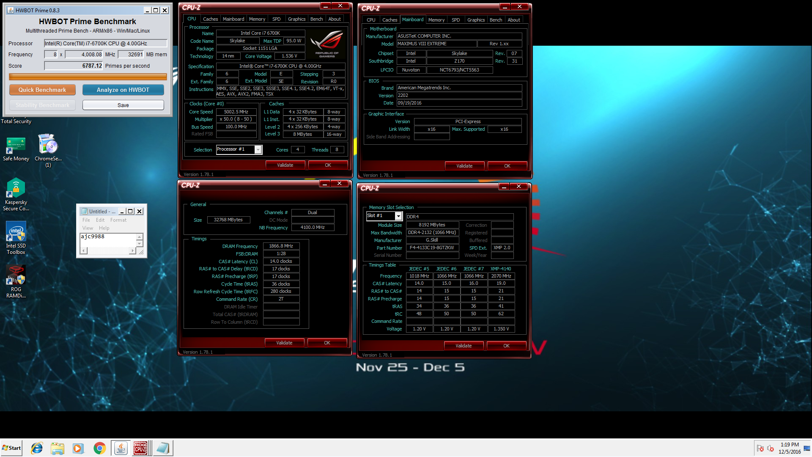Click Analyze on HWBOT button
The image size is (812, 457).
(123, 90)
